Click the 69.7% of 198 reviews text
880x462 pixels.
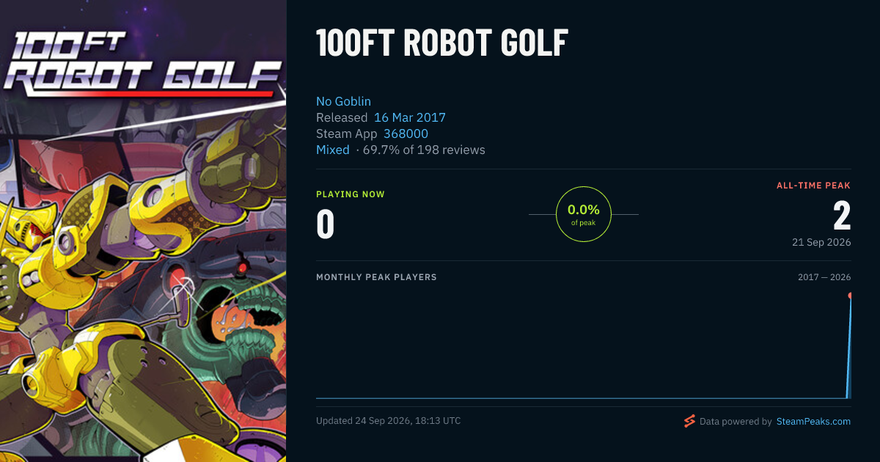(424, 150)
